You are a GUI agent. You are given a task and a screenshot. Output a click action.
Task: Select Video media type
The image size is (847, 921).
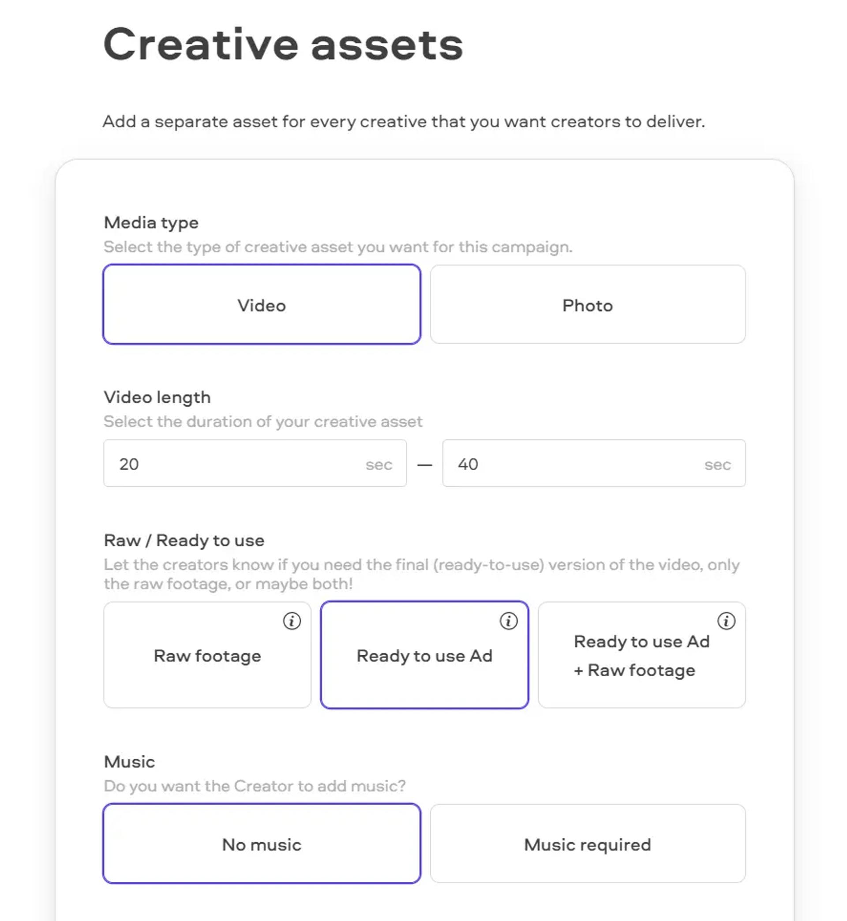262,304
